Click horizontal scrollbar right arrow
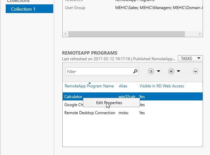This screenshot has height=155, width=210. click(200, 34)
